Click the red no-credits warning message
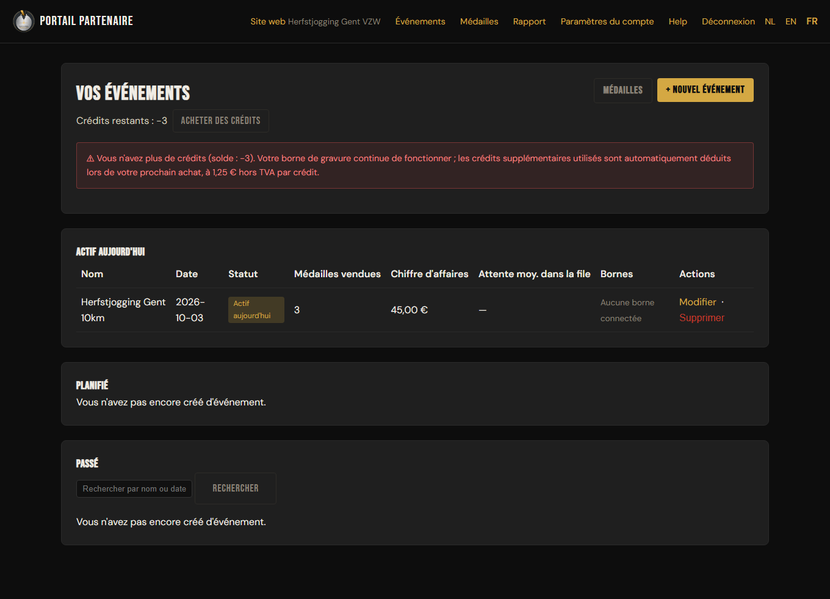 pos(415,165)
